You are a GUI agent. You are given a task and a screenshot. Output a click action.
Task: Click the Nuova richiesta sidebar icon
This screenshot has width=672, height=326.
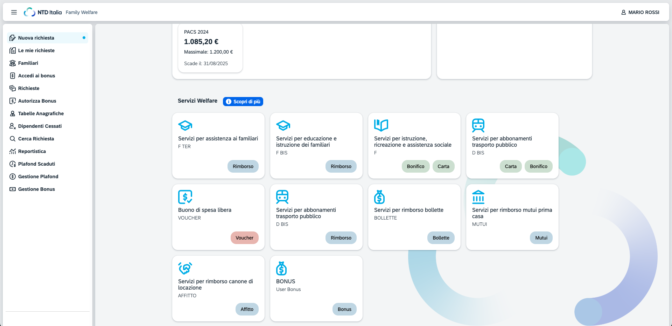click(13, 38)
